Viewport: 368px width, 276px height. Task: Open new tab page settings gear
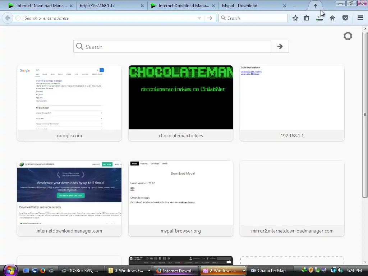[348, 36]
